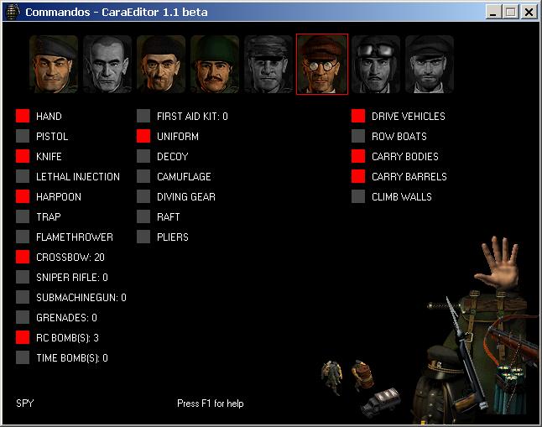Toggle the UNIFORM checkbox off
Viewport: 542px width, 427px height.
(x=143, y=136)
